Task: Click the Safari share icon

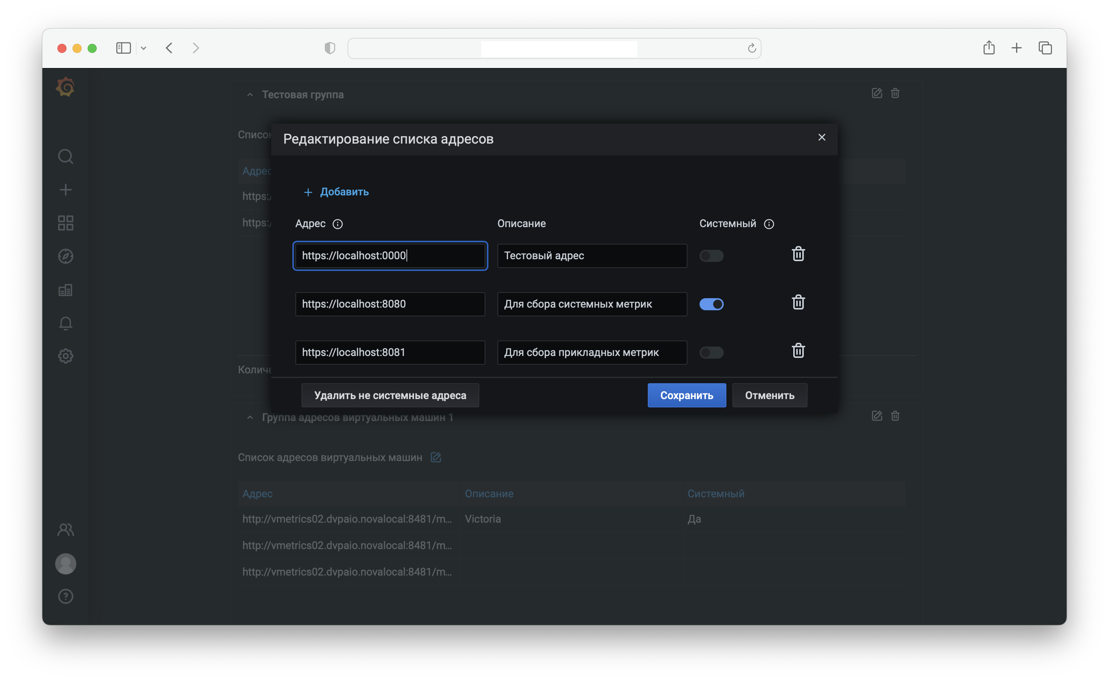Action: [x=989, y=48]
